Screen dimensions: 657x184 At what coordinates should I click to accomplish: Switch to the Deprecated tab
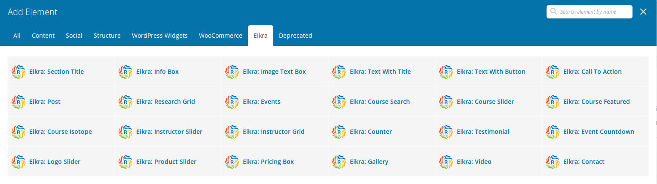click(x=296, y=36)
